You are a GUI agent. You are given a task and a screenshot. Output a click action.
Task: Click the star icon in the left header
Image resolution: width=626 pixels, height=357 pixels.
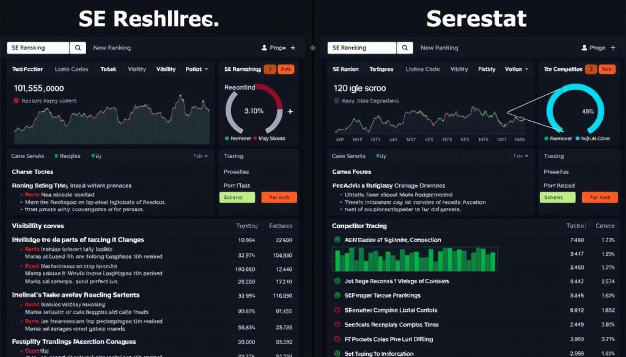pyautogui.click(x=293, y=48)
